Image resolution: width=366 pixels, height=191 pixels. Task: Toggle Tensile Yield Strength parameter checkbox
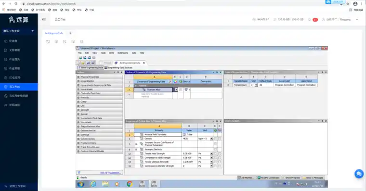pos(220,153)
